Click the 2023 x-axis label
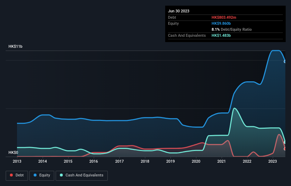The height and width of the screenshot is (186, 291). click(273, 161)
